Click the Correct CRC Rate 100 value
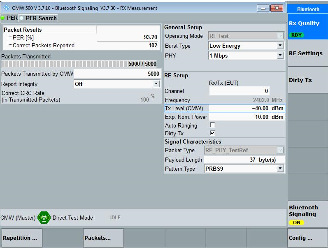328x248 pixels. point(145,100)
